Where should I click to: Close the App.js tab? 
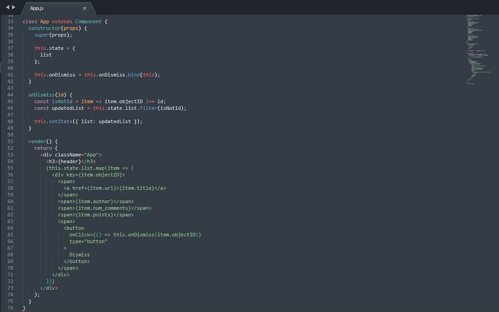[x=84, y=8]
